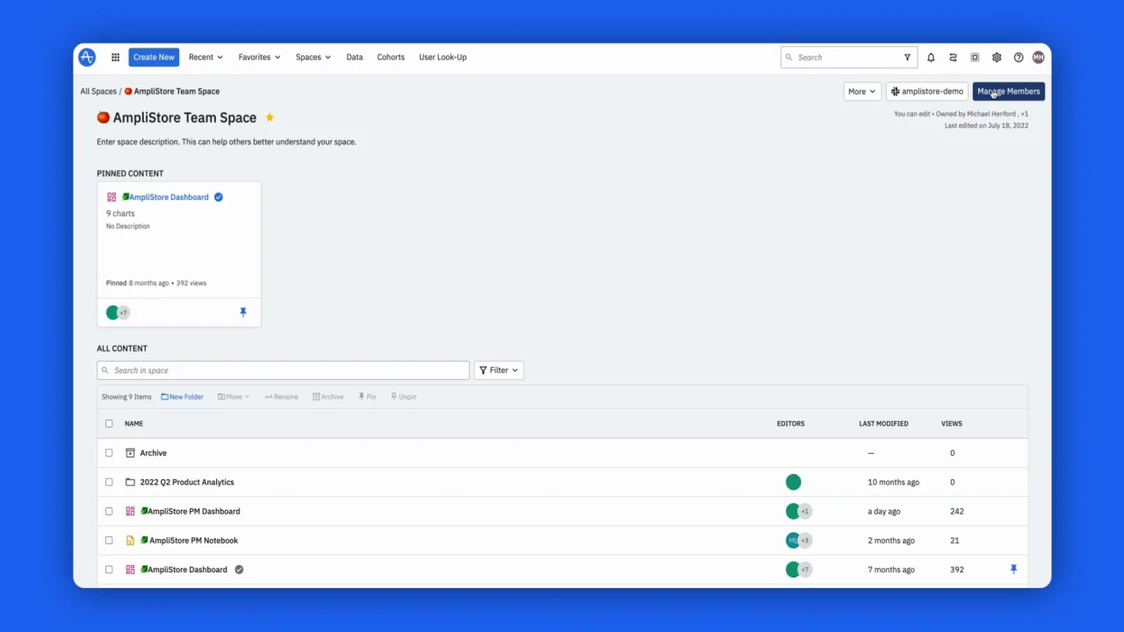Click the Archive toolbar button

point(328,397)
